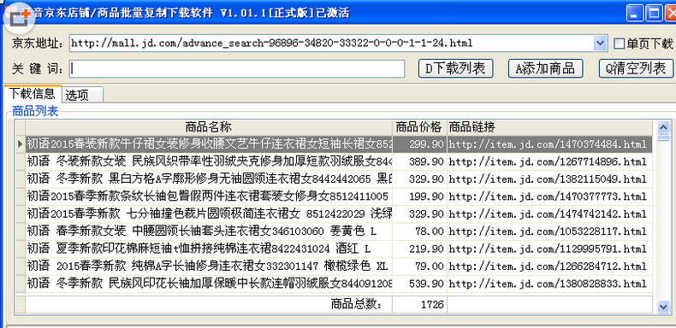Select the 下载信息 tab
Image resolution: width=676 pixels, height=328 pixels.
coord(33,93)
